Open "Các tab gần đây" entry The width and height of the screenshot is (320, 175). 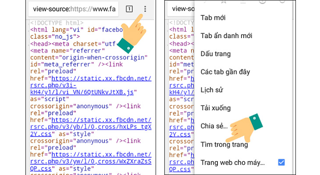tap(225, 72)
